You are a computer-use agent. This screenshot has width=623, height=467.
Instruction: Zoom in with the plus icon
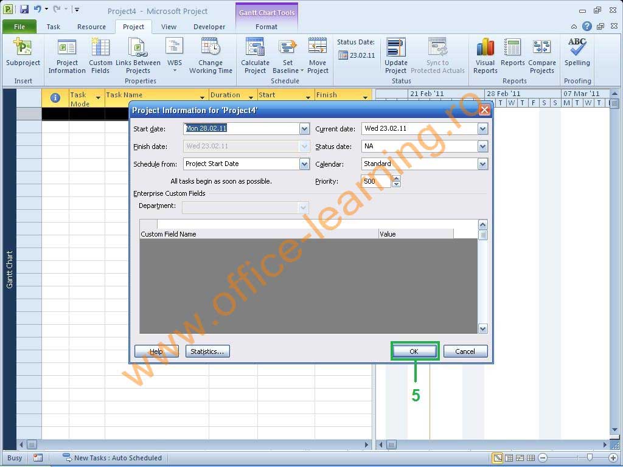[x=613, y=458]
